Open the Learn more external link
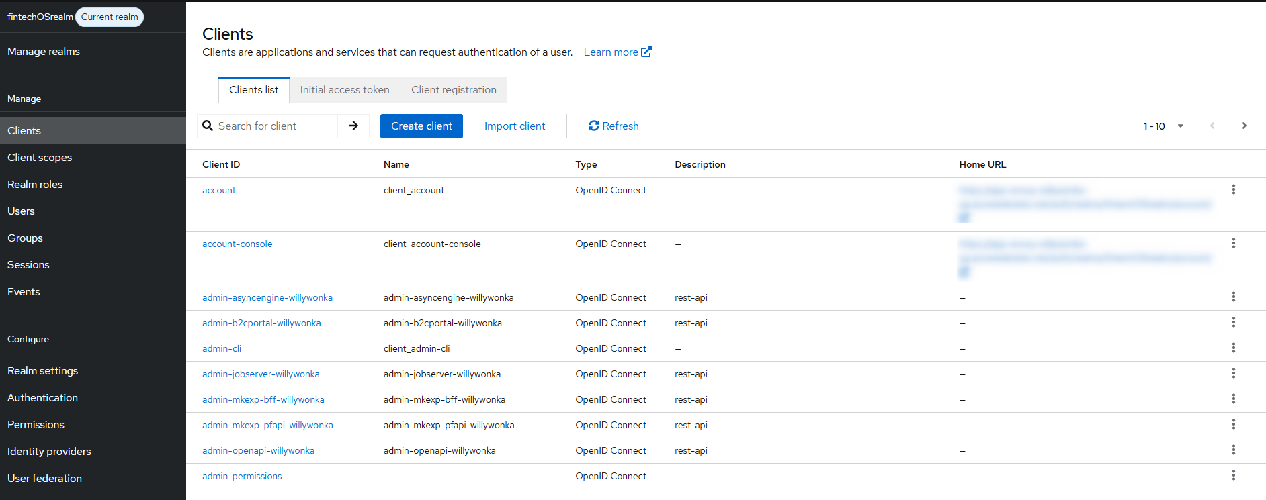 coord(617,52)
